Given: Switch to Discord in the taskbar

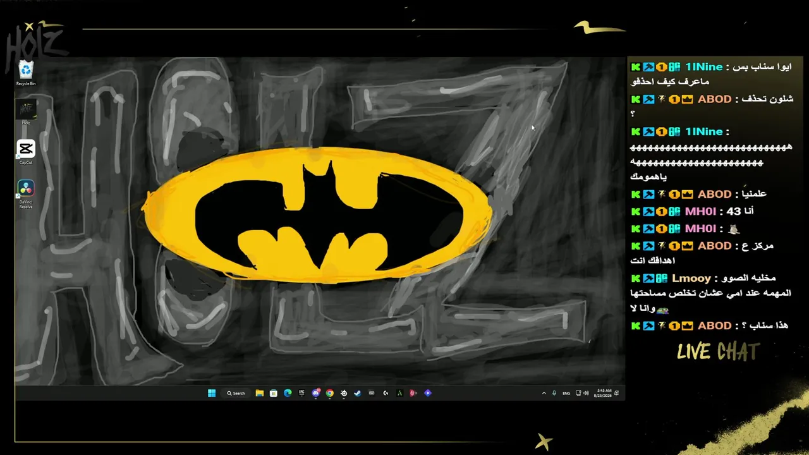Looking at the screenshot, I should 316,393.
